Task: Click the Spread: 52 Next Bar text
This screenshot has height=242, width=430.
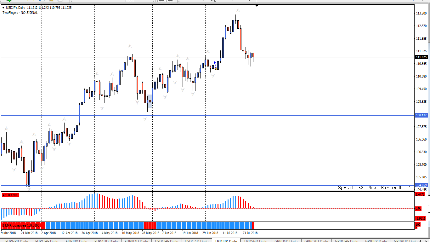Action: pyautogui.click(x=375, y=187)
